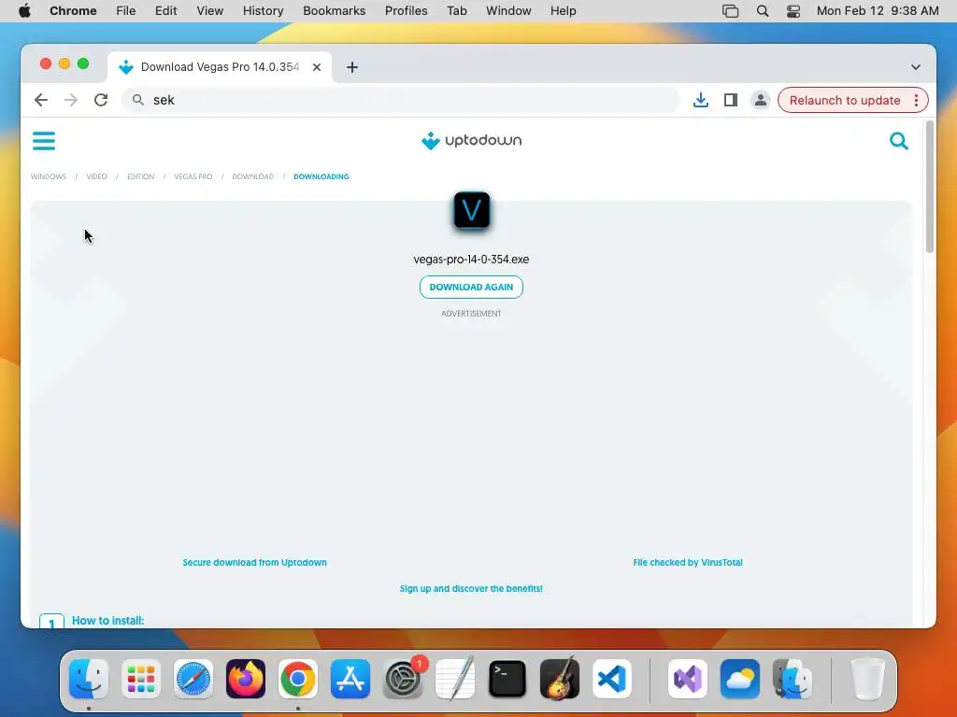Image resolution: width=957 pixels, height=717 pixels.
Task: Open Weather app from the dock
Action: (x=740, y=679)
